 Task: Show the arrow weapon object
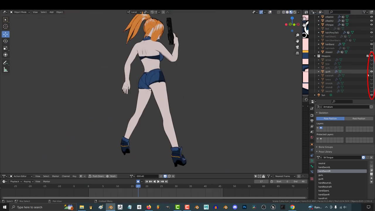point(371,60)
